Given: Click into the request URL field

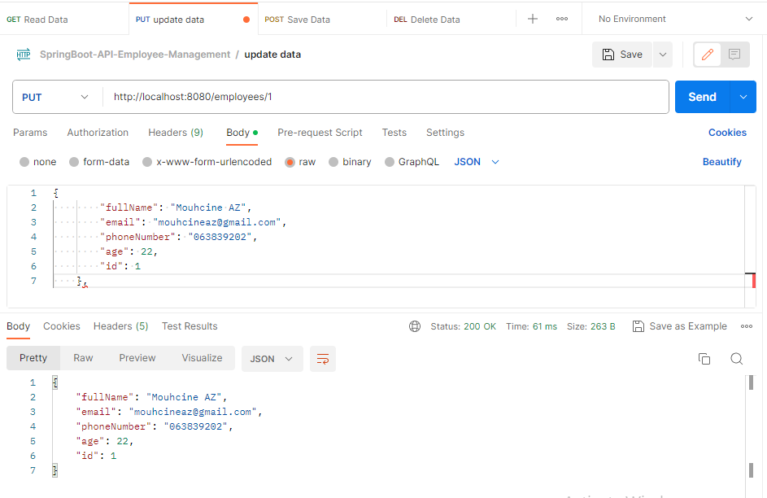Looking at the screenshot, I should tap(386, 97).
